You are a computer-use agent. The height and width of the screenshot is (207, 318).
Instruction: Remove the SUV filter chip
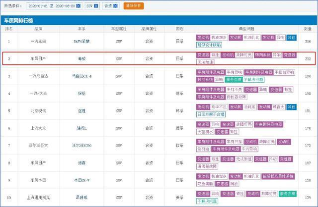pos(96,6)
